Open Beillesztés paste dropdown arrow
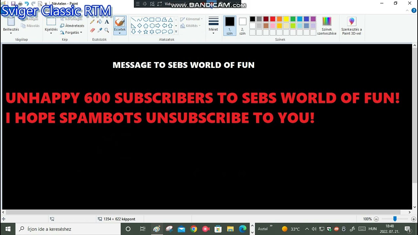 (x=11, y=33)
